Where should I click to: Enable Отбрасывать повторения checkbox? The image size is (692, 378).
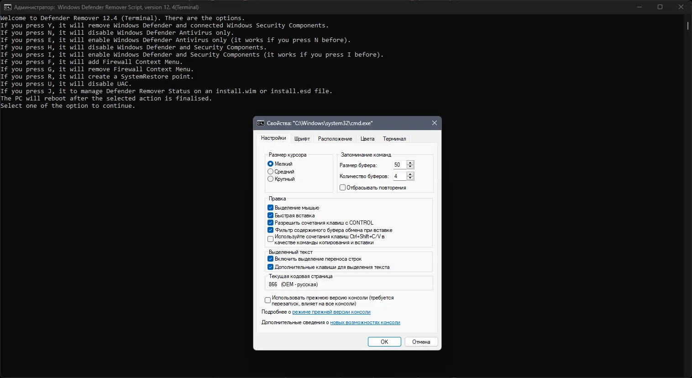(373, 188)
